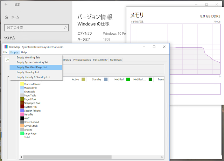Click the back arrow in Settings window
This screenshot has width=224, height=161.
(6, 5)
